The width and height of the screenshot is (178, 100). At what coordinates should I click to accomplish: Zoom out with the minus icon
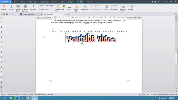[x=156, y=94]
